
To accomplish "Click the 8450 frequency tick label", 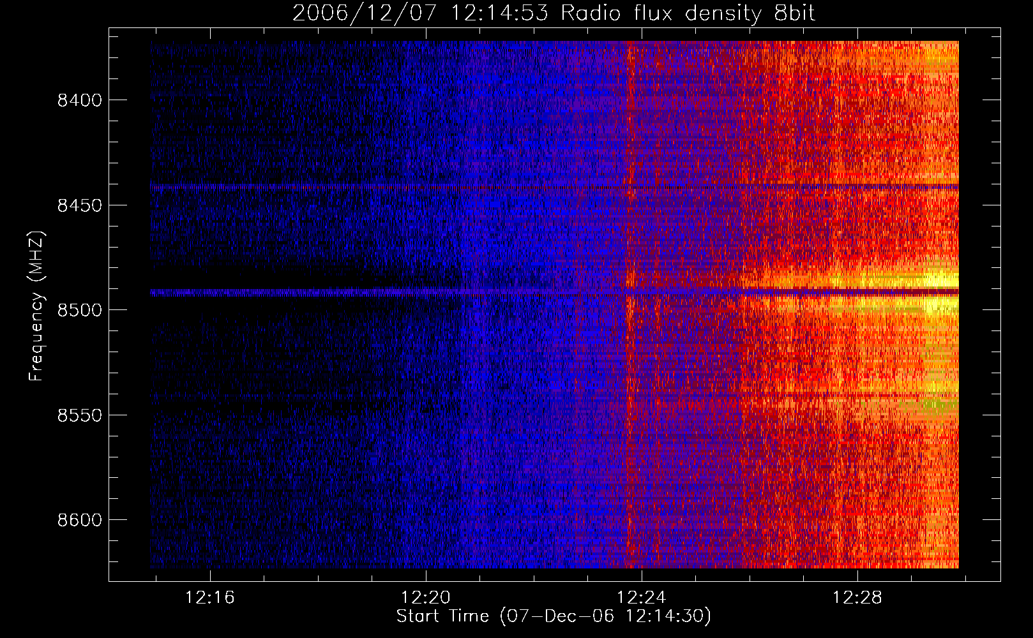I will [79, 205].
